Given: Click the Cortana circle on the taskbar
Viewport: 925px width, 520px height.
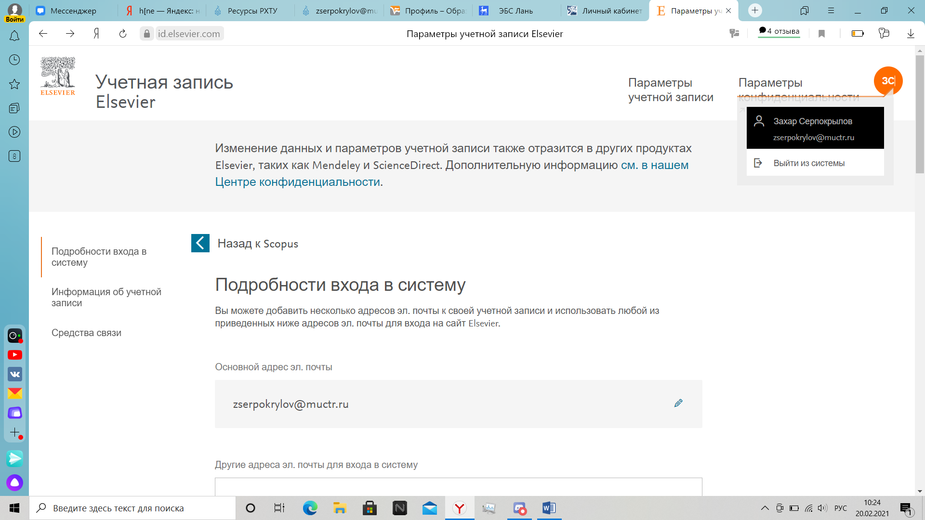Looking at the screenshot, I should pyautogui.click(x=250, y=508).
